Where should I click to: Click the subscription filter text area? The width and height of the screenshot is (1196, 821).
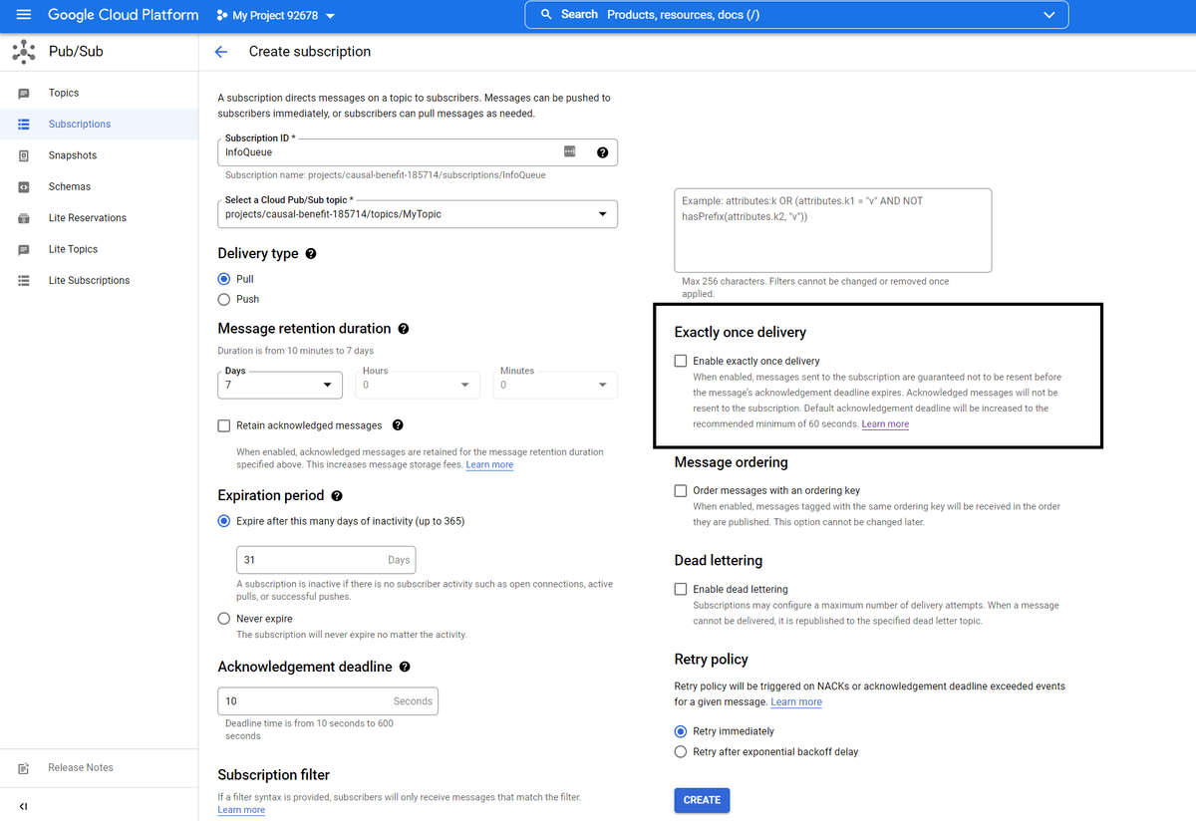[833, 230]
